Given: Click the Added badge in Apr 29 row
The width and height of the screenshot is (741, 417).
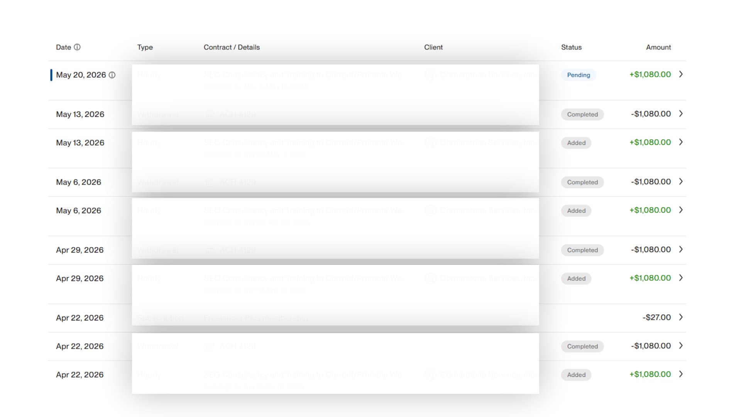Looking at the screenshot, I should (x=576, y=278).
